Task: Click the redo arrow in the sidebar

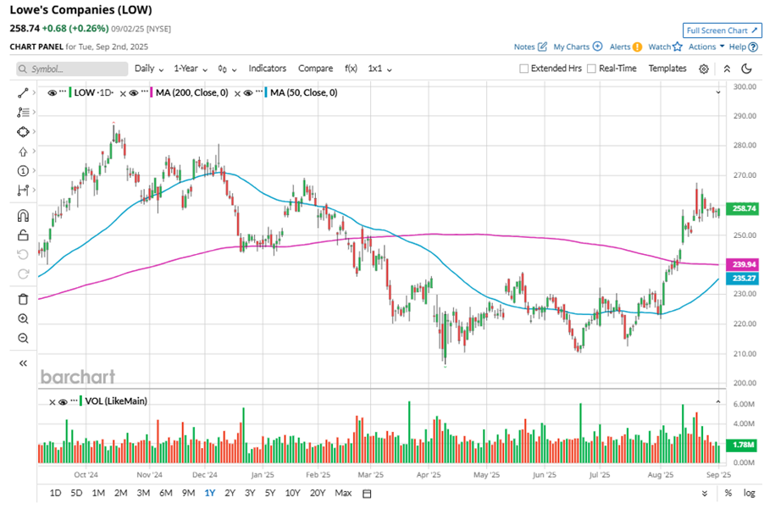Action: point(23,274)
